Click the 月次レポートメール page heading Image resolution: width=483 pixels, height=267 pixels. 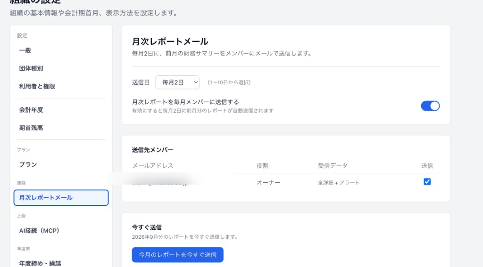click(170, 41)
